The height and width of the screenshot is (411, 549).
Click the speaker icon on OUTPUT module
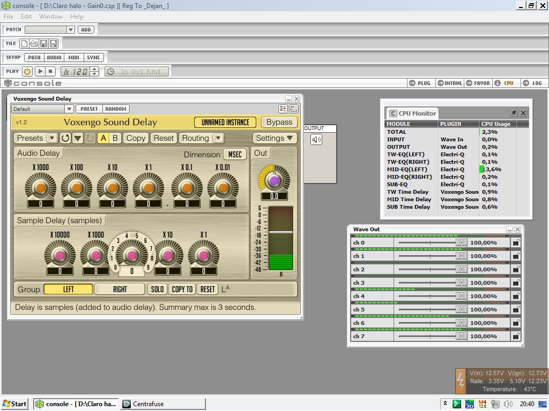coord(316,140)
